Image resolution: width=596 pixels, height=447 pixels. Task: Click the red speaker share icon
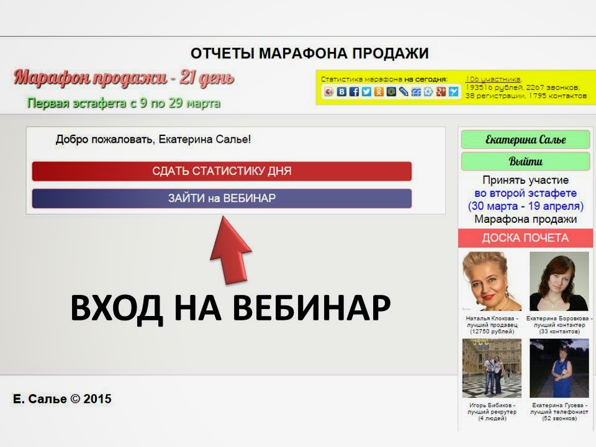click(329, 92)
